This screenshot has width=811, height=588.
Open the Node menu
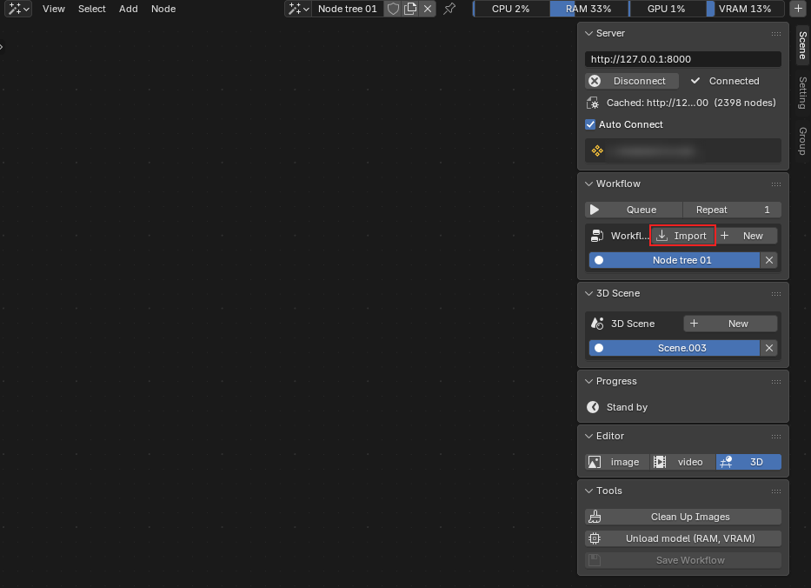163,9
